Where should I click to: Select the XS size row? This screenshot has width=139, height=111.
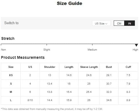tap(69, 75)
